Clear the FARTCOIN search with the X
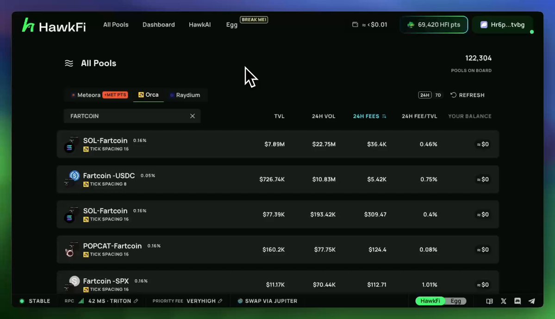The image size is (555, 319). pyautogui.click(x=193, y=116)
